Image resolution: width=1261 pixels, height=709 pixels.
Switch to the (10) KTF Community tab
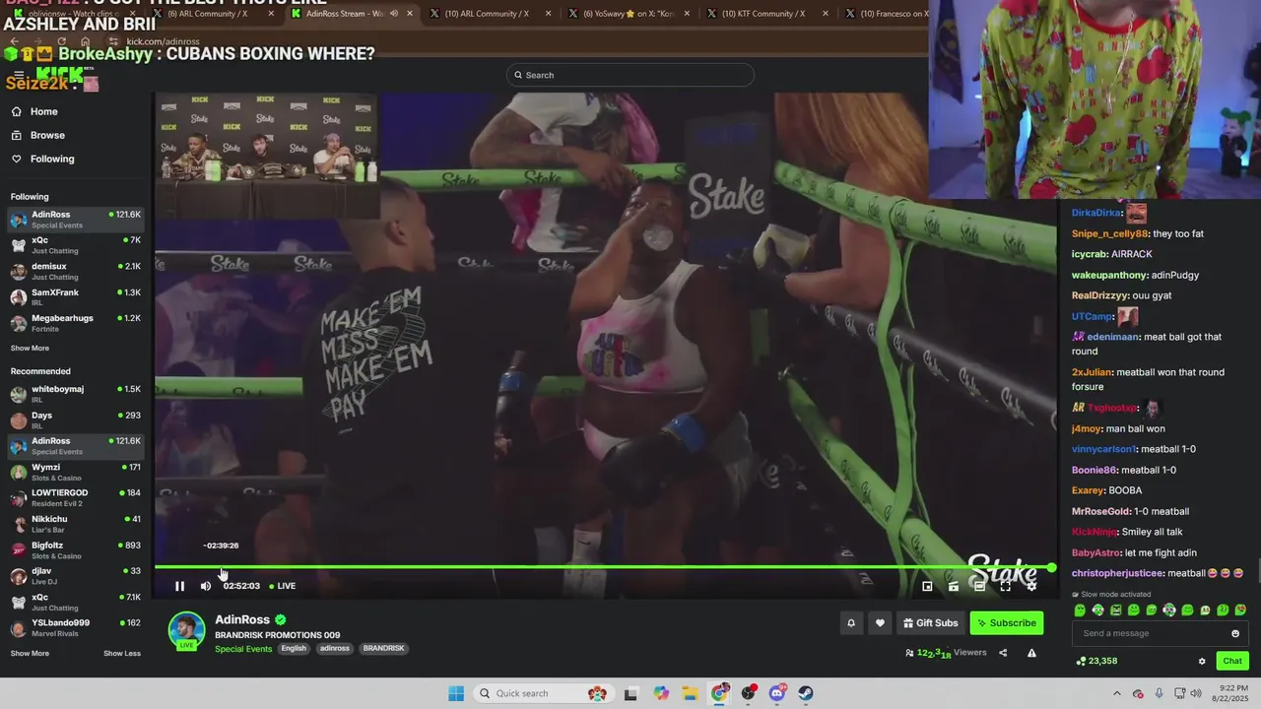pyautogui.click(x=766, y=14)
